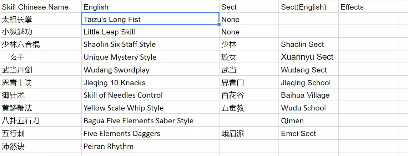This screenshot has height=156, width=408.
Task: Select the 'English' column header cell
Action: [96, 7]
